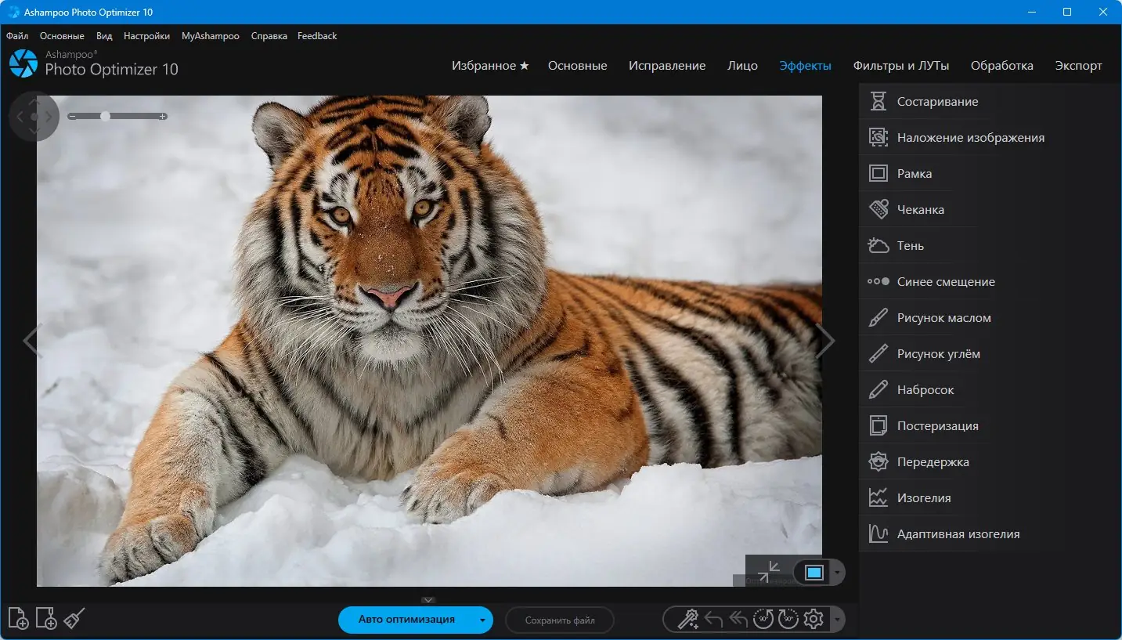Undo the last change with single arrow
Image resolution: width=1122 pixels, height=640 pixels.
[713, 620]
